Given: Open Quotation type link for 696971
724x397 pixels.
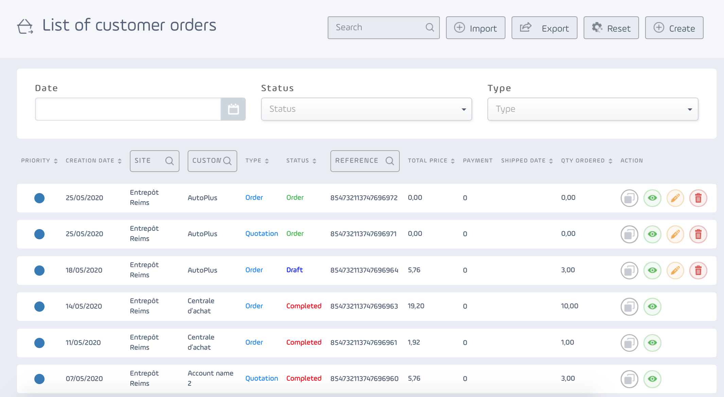Looking at the screenshot, I should pos(262,234).
